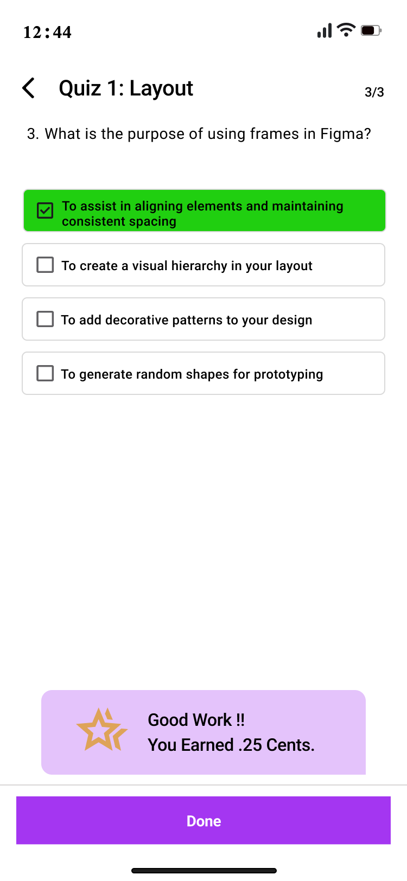Tap the Wi-Fi status icon
This screenshot has width=407, height=881.
pos(346,30)
